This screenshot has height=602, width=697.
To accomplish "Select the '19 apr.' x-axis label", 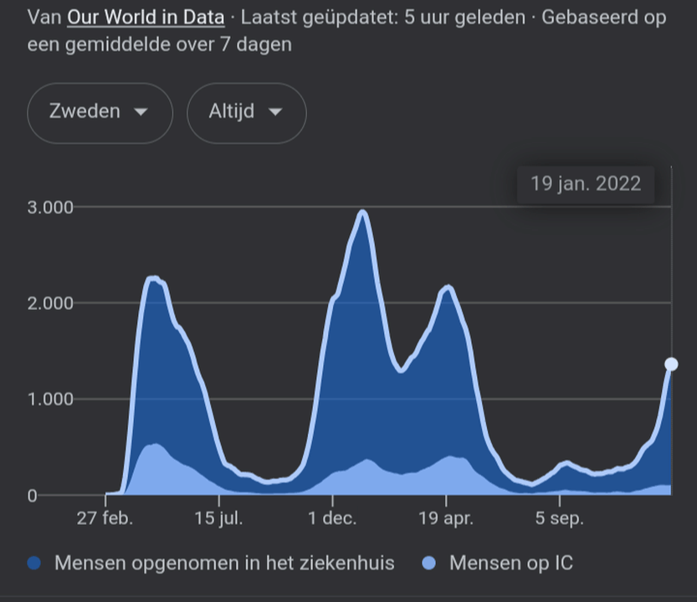I will point(446,519).
